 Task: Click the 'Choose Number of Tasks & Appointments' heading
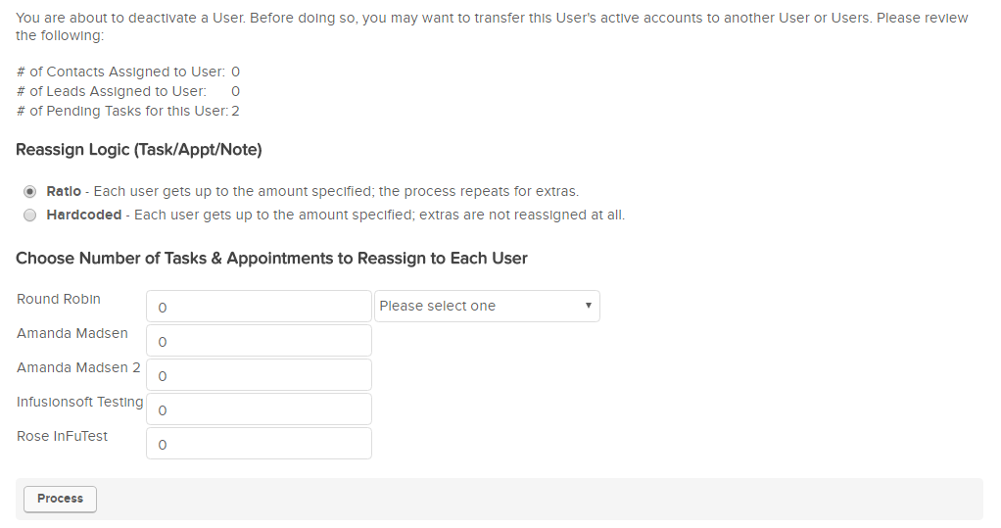(x=271, y=259)
